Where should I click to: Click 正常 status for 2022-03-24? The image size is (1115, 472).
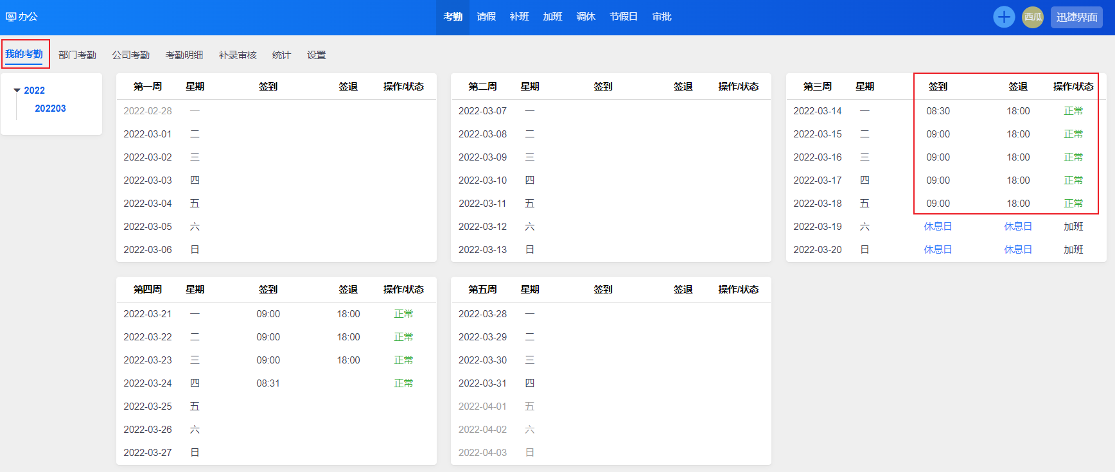(x=403, y=383)
